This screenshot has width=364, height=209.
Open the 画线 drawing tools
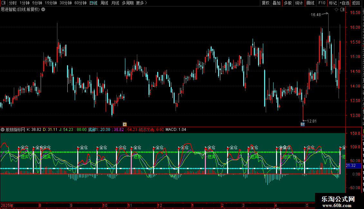click(x=310, y=3)
